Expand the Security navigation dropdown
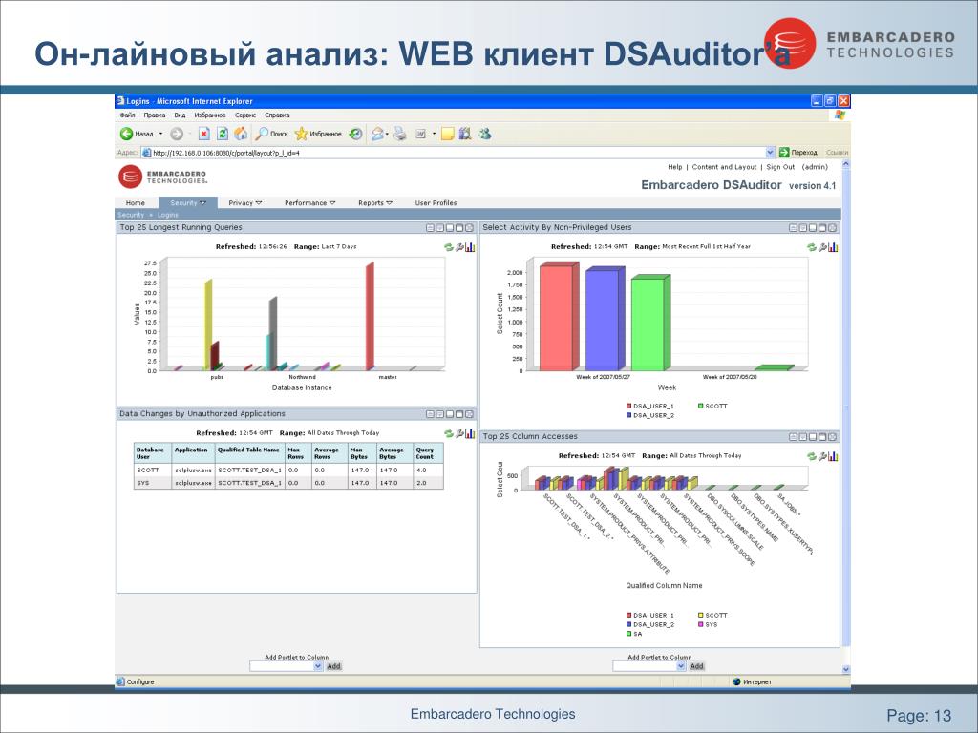Image resolution: width=978 pixels, height=733 pixels. click(x=202, y=203)
